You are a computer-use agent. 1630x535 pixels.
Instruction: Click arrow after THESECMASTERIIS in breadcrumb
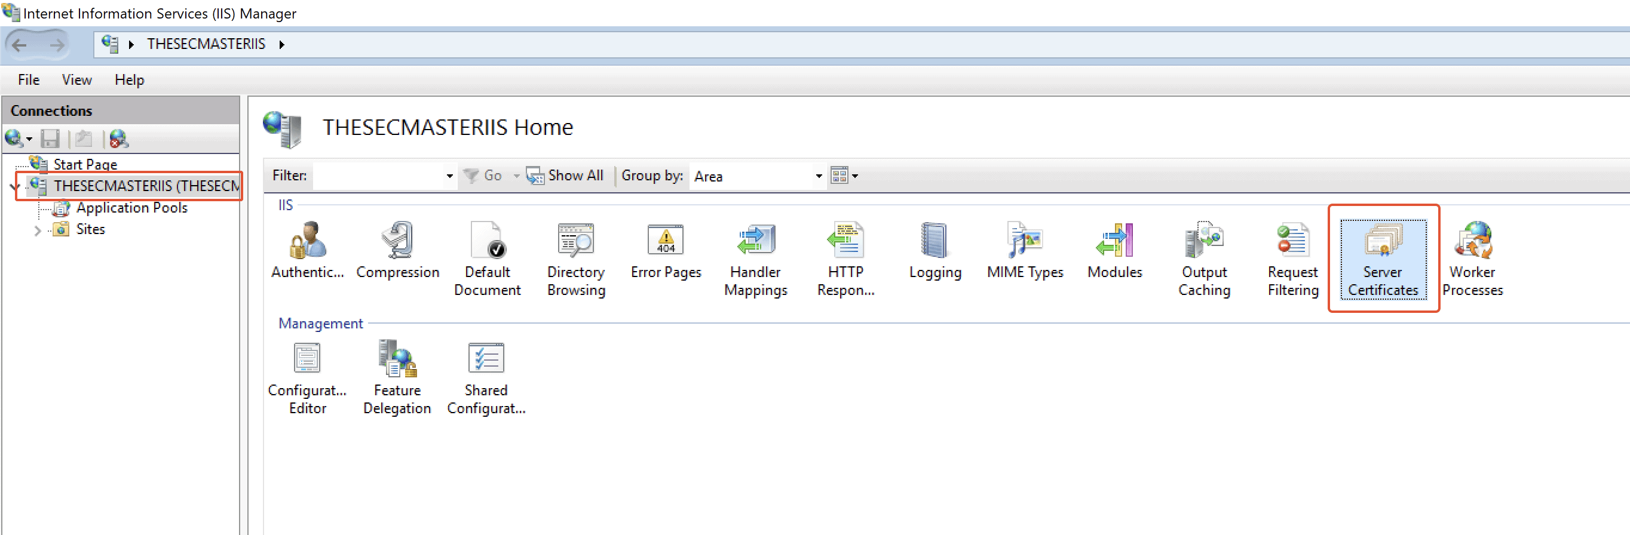pyautogui.click(x=281, y=44)
